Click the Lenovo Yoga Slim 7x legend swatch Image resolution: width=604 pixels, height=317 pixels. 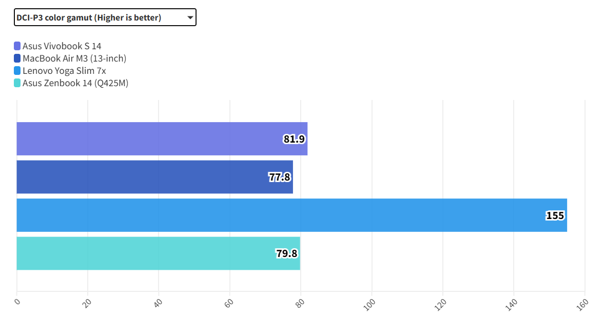(x=17, y=71)
